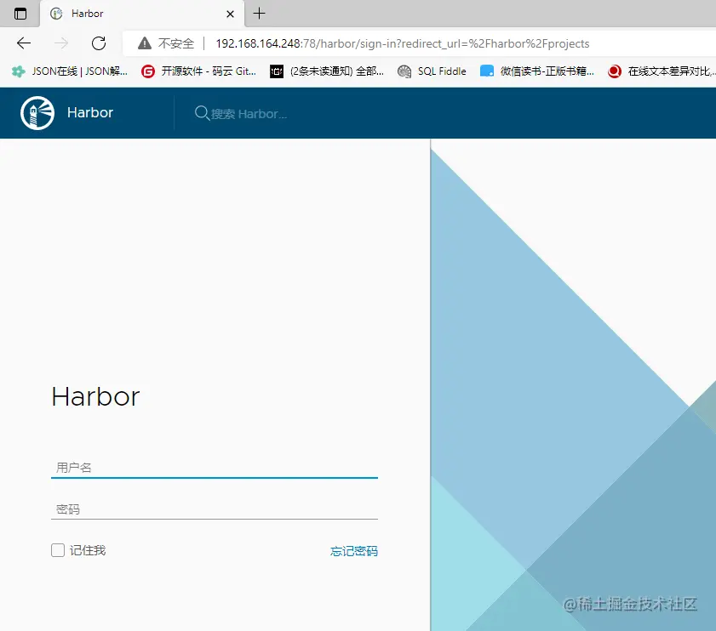The height and width of the screenshot is (631, 716).
Task: Click the 密码 password field
Action: pos(215,509)
